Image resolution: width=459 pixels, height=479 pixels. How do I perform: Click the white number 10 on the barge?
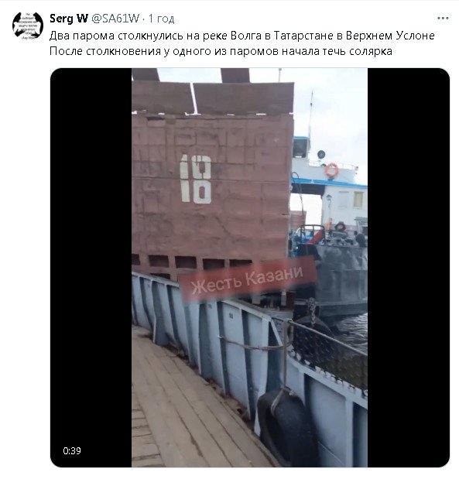point(196,179)
